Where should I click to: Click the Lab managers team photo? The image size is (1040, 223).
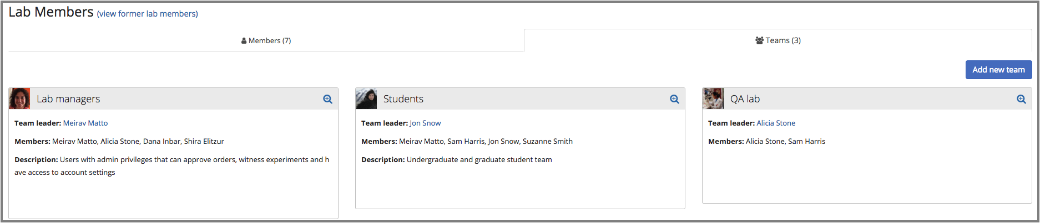(x=19, y=98)
